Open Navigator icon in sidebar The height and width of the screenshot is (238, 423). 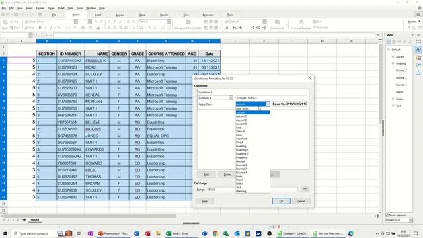[x=418, y=65]
